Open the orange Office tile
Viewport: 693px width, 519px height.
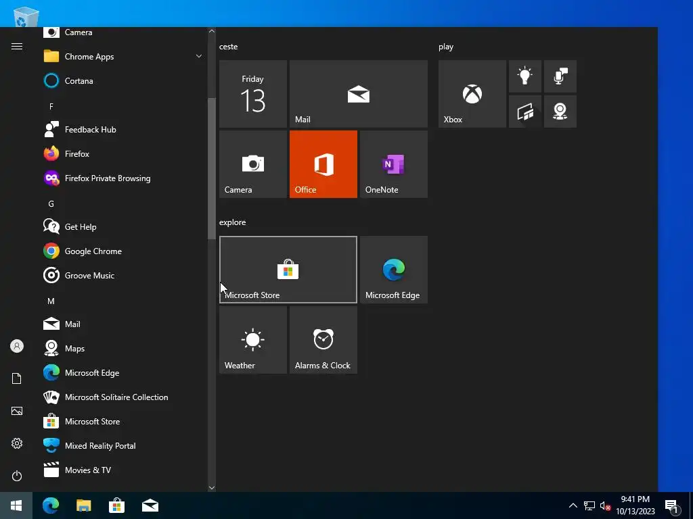click(x=323, y=164)
